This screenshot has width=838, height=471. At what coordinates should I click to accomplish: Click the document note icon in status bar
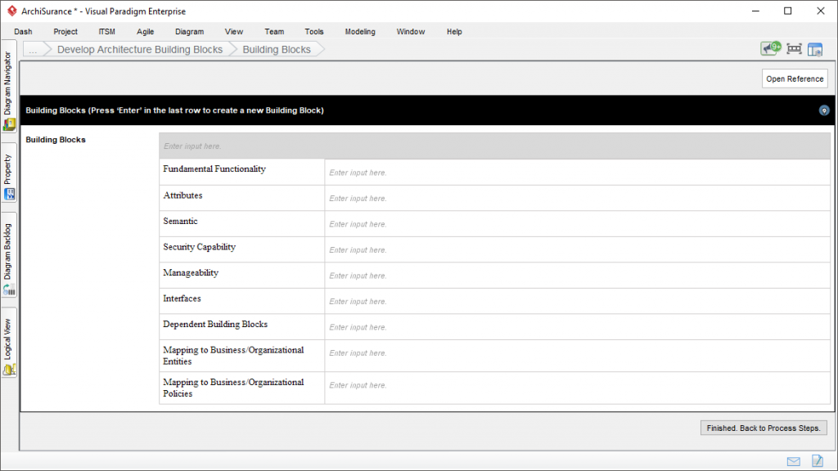tap(817, 461)
